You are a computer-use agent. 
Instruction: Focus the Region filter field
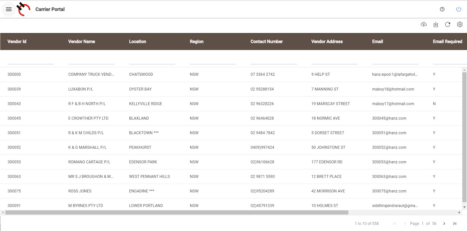213,61
